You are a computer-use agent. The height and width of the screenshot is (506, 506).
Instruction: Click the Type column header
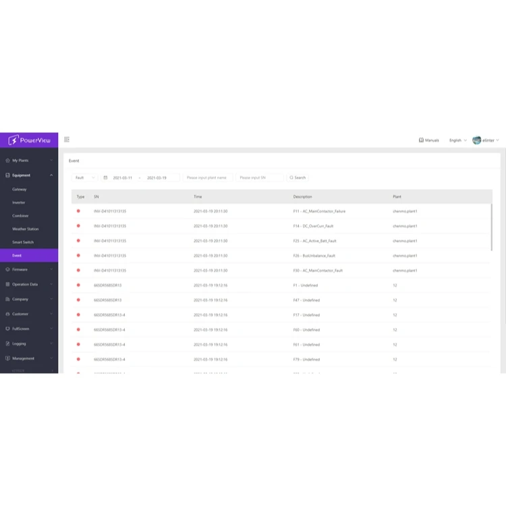pyautogui.click(x=81, y=196)
